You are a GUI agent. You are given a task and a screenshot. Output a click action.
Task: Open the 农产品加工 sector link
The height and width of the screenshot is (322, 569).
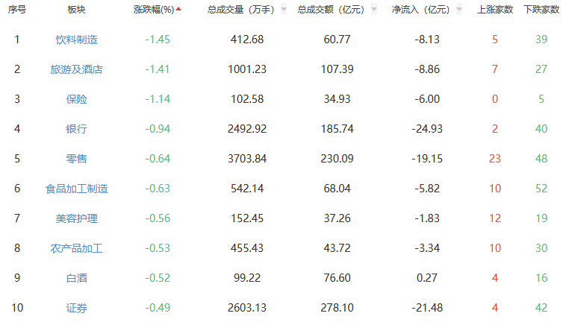pyautogui.click(x=76, y=247)
